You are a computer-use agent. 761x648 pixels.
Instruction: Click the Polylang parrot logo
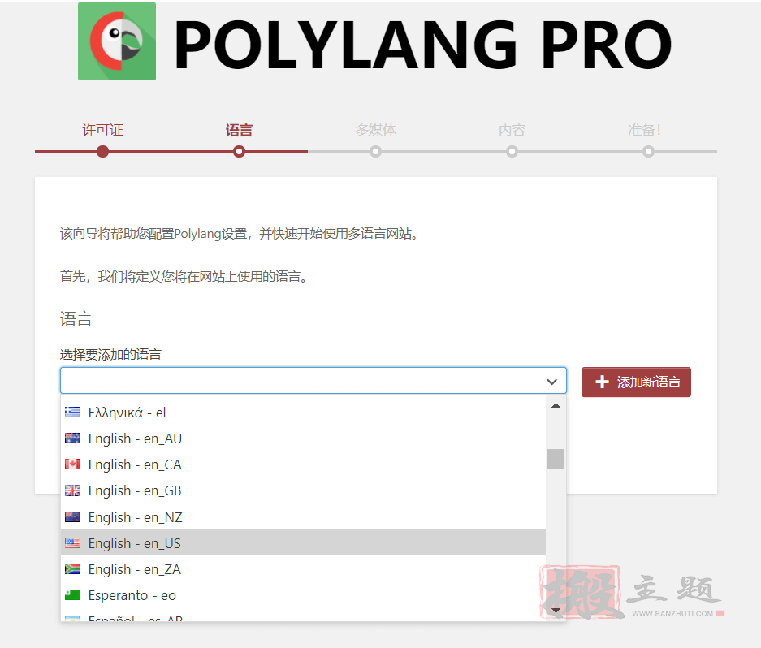(x=117, y=41)
